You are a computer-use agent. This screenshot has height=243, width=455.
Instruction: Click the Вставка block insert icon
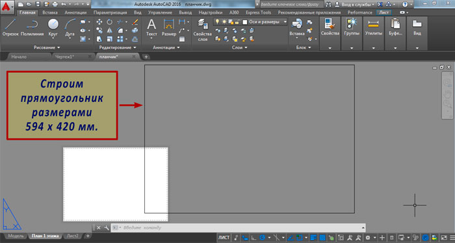coord(297,27)
